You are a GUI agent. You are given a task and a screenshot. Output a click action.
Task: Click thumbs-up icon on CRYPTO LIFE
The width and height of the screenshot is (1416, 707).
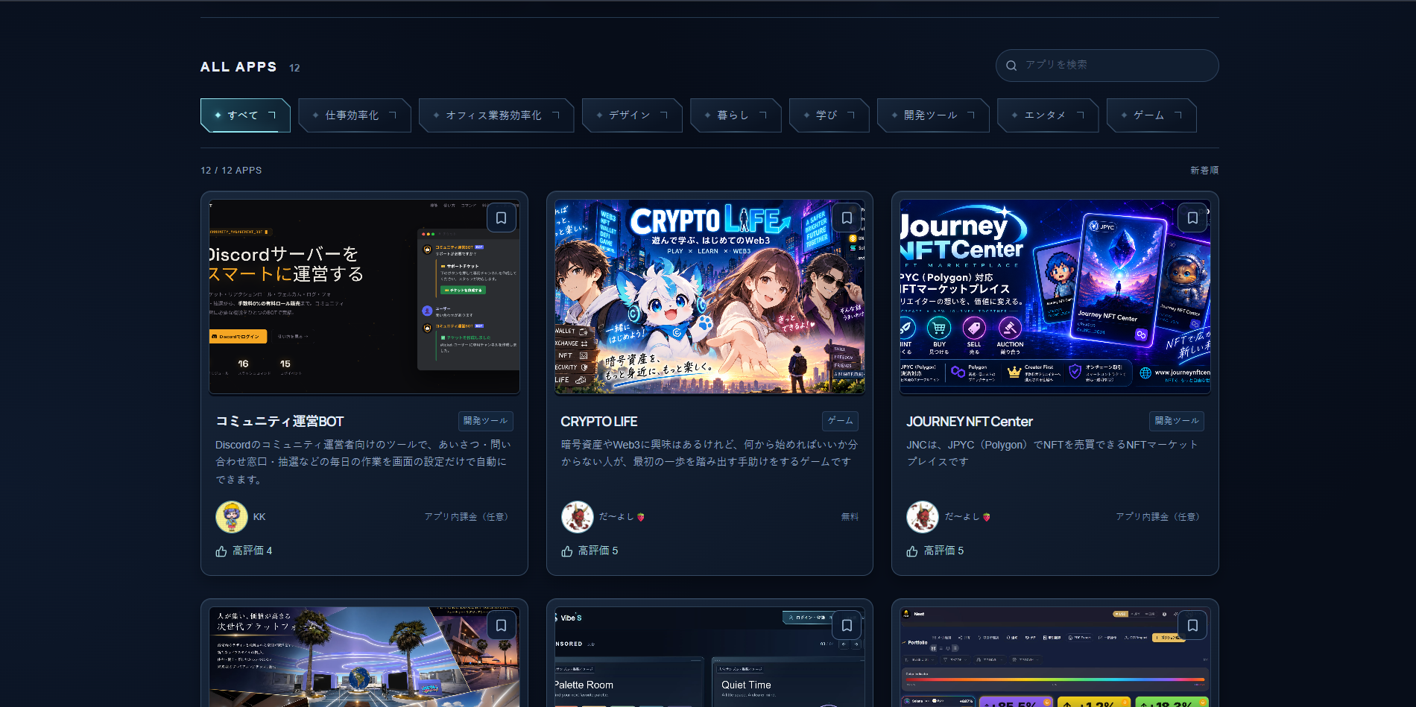[x=567, y=551]
